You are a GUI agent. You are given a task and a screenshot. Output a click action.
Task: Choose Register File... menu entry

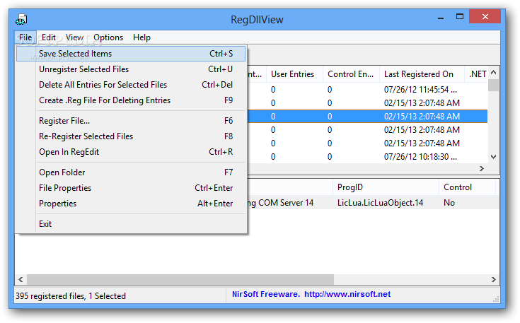coord(131,121)
